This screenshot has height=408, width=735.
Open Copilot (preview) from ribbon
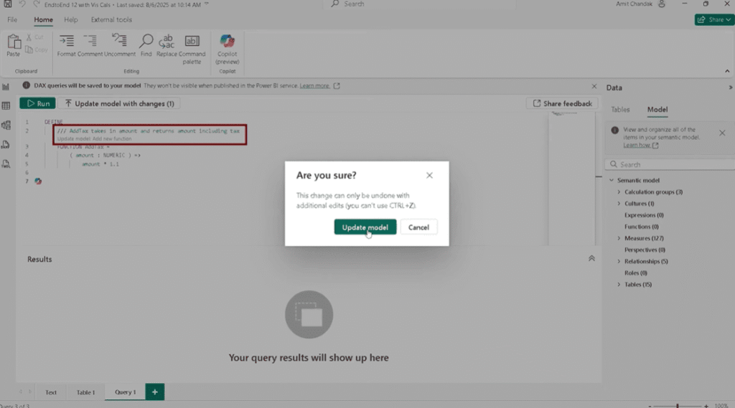point(228,49)
